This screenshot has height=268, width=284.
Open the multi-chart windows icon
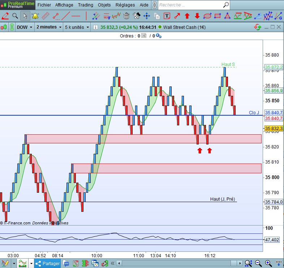click(95, 263)
